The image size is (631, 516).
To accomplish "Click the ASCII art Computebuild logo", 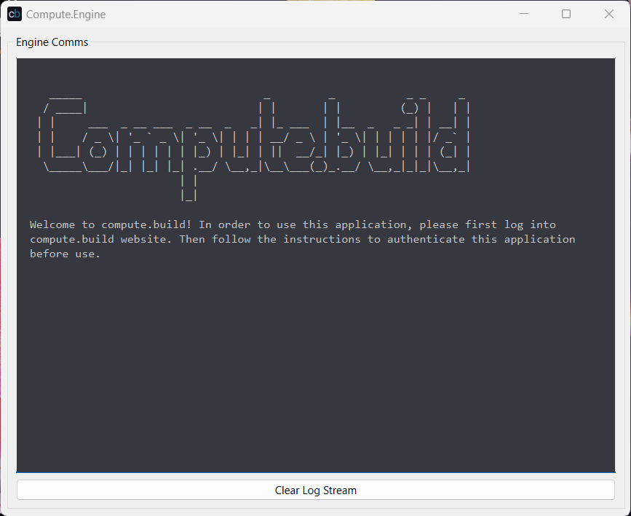I will [x=255, y=138].
